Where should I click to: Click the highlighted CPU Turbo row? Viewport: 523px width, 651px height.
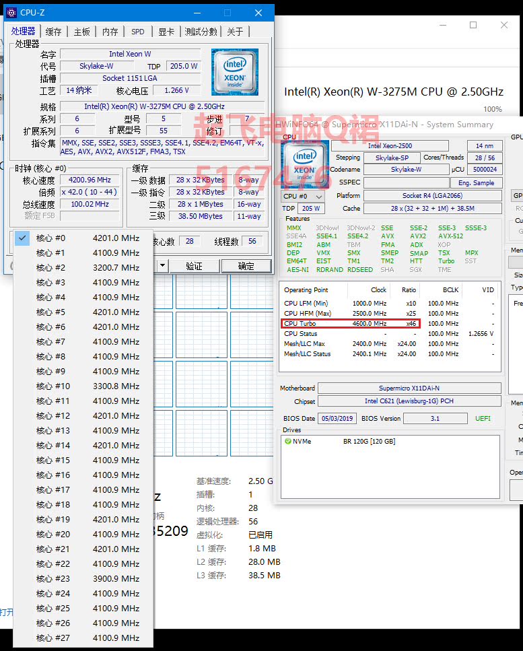351,323
